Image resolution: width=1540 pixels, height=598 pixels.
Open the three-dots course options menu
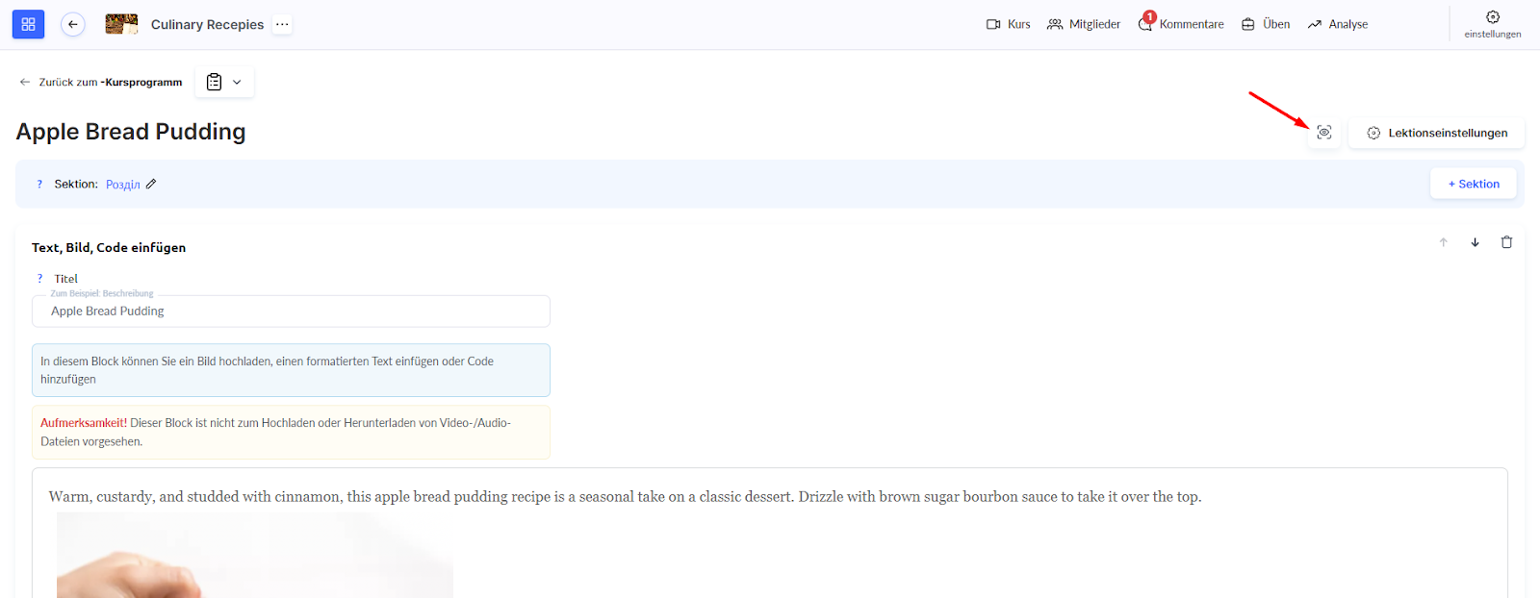tap(282, 24)
